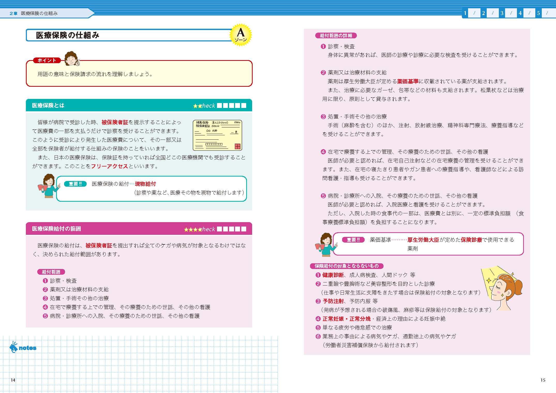
Task: Click the pink 給付範囲 label on the left page
Action: (x=51, y=272)
